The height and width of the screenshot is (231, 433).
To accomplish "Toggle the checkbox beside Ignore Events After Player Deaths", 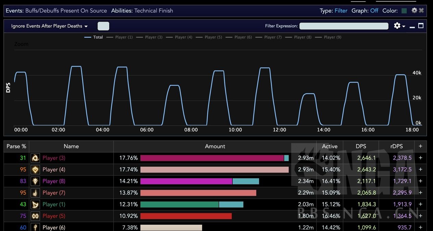I will coord(103,26).
